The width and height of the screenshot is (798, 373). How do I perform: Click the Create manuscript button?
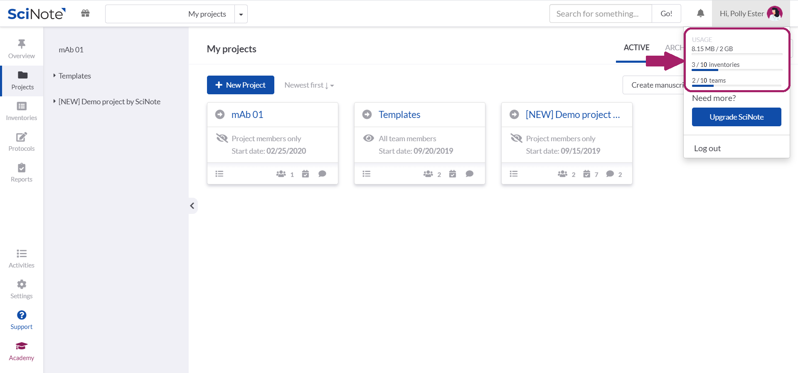tap(653, 85)
